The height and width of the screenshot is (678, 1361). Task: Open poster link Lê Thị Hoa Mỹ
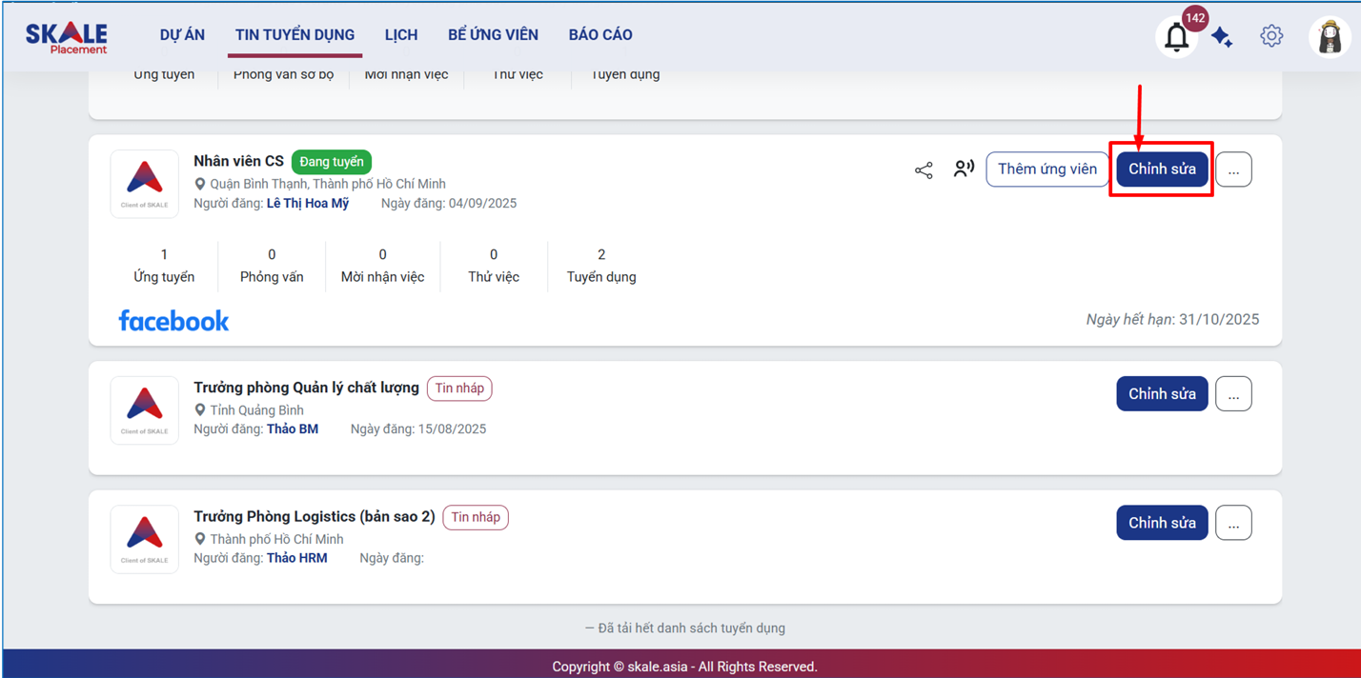[x=308, y=204]
